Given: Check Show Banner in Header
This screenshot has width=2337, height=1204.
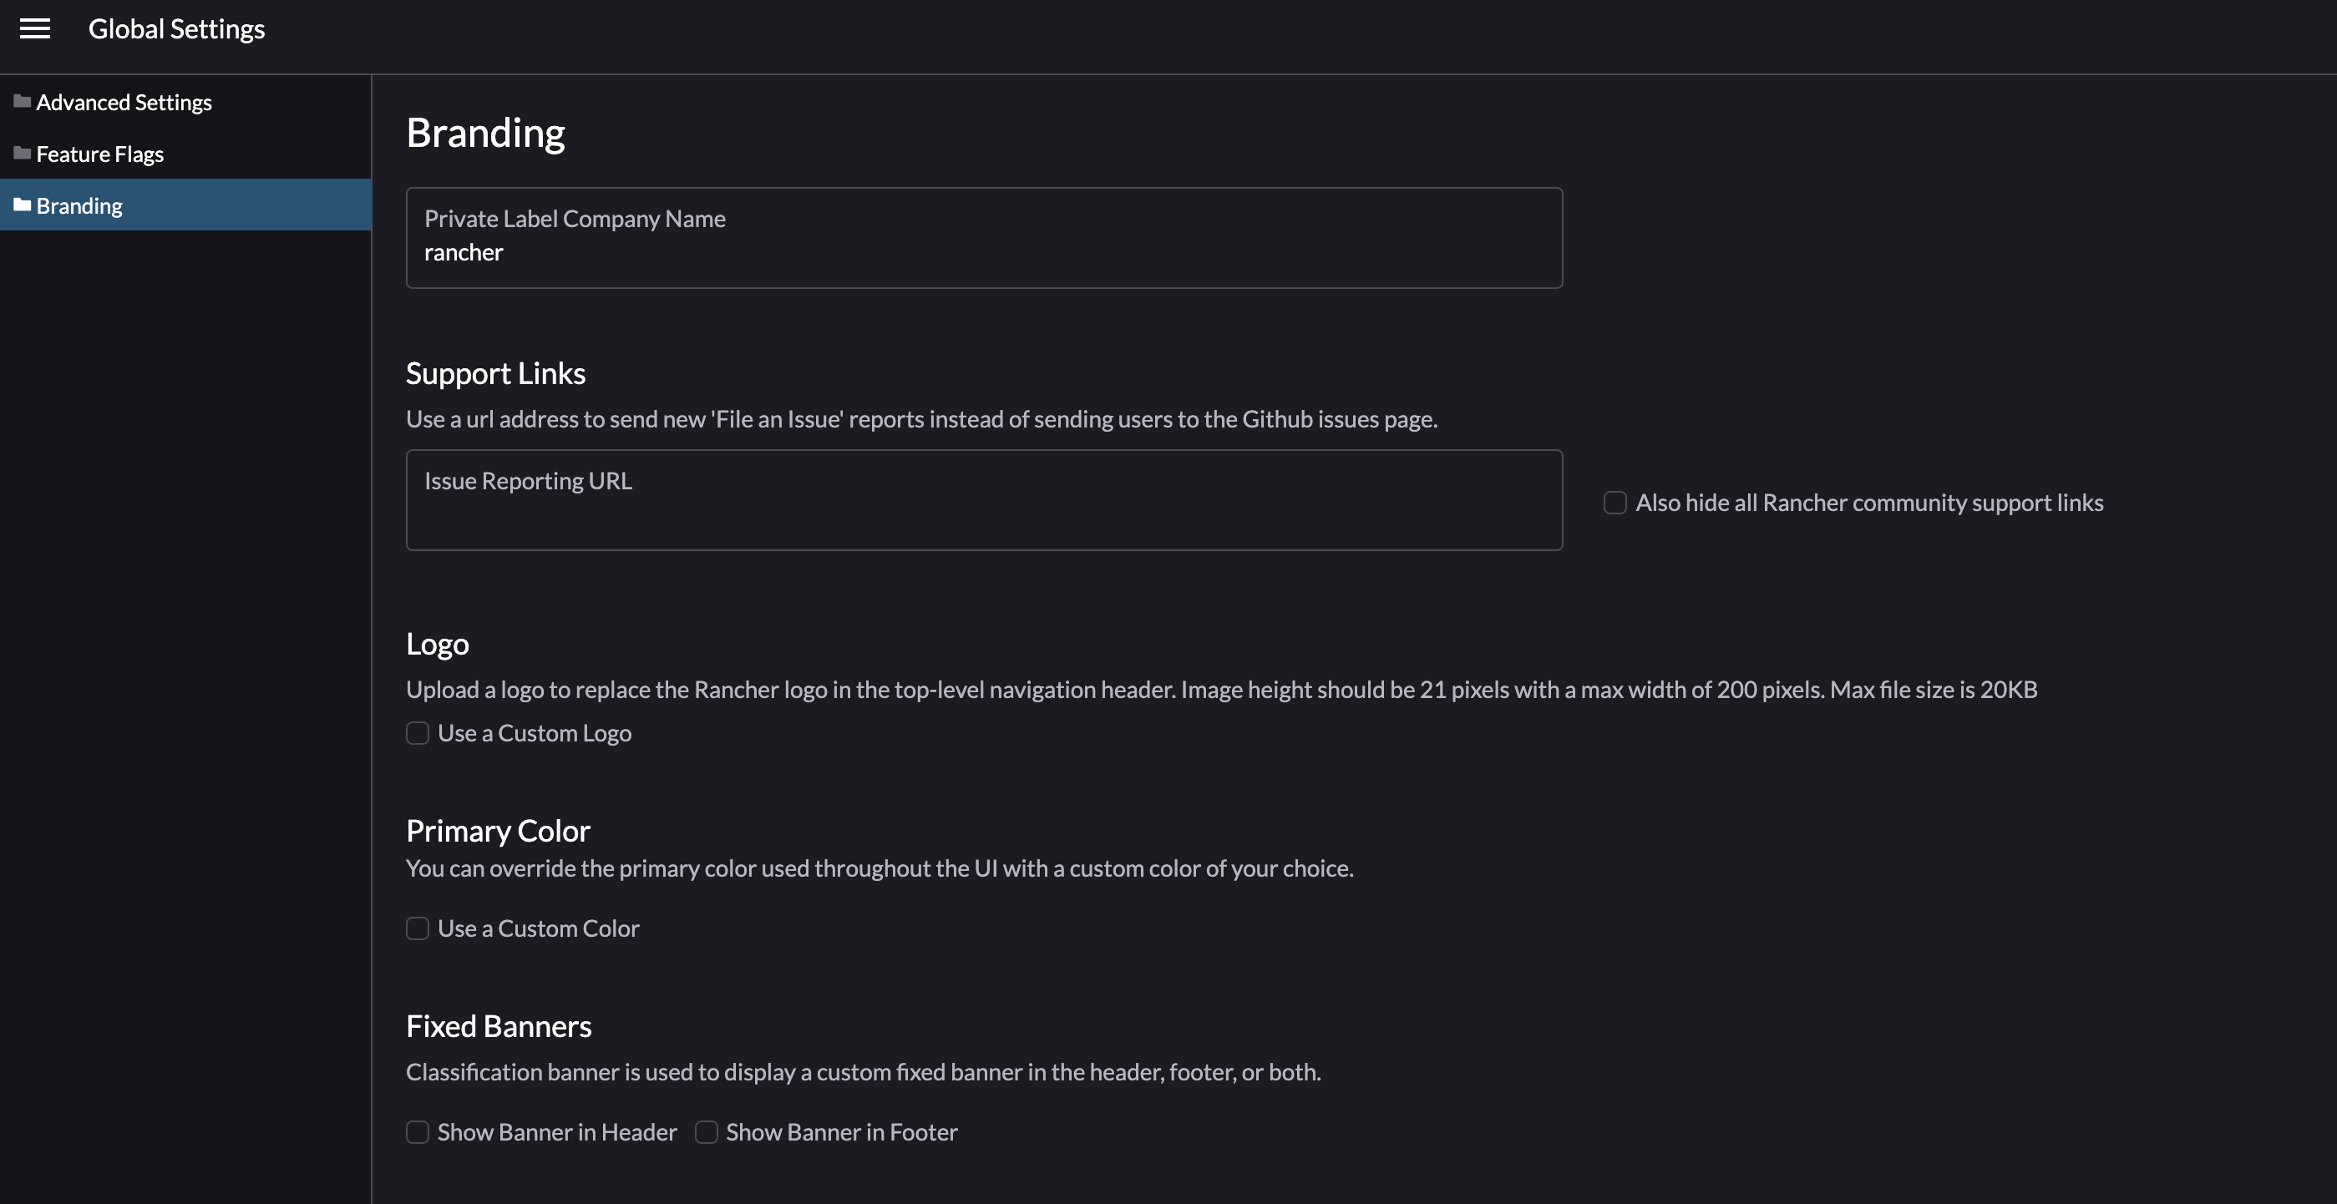Looking at the screenshot, I should 418,1132.
